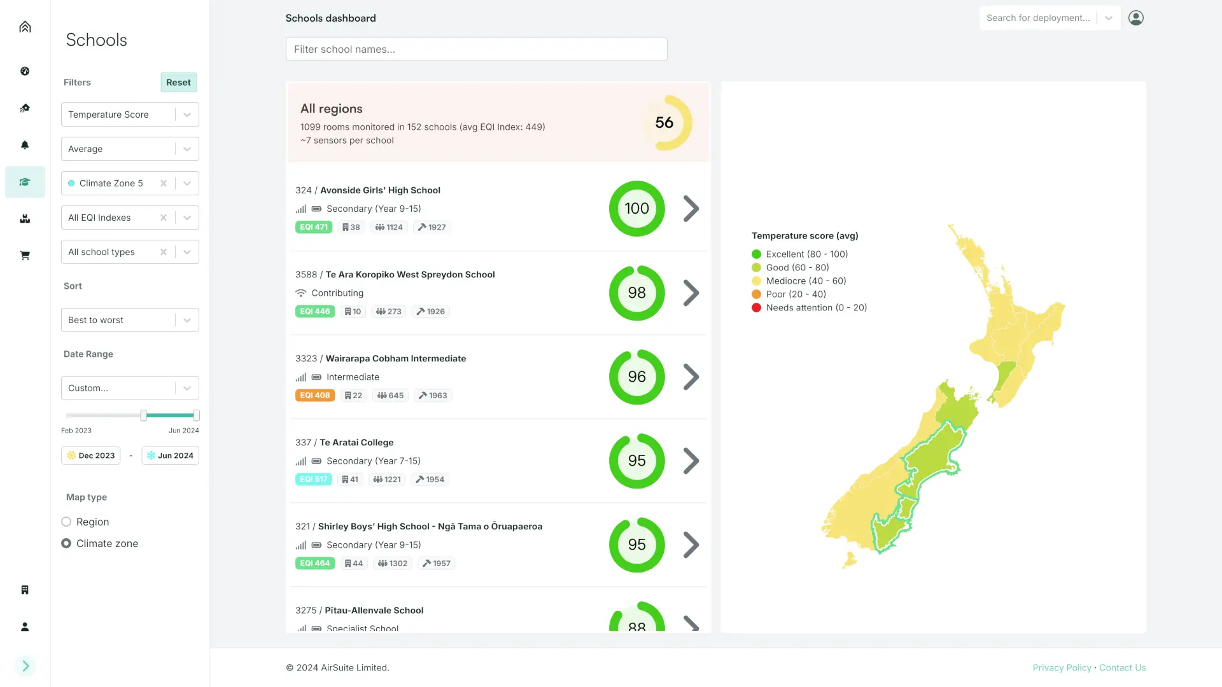Screen dimensions: 1222x687
Task: Open the Contact Us link
Action: (1122, 668)
